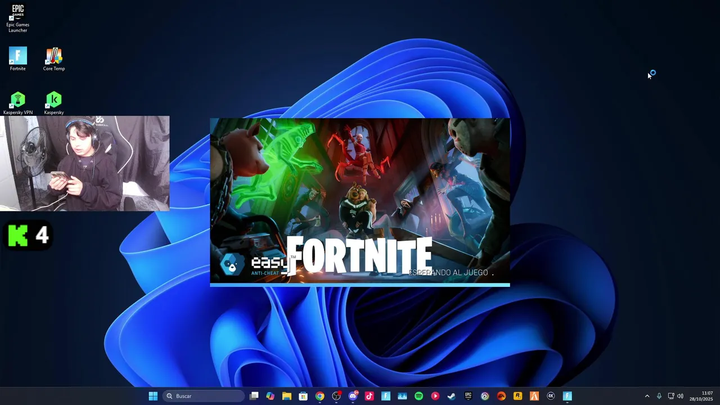
Task: Open the Windows Start menu
Action: [153, 396]
